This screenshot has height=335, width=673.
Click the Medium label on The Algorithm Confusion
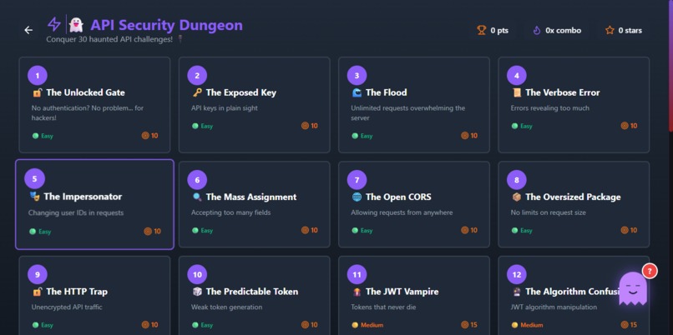point(531,325)
